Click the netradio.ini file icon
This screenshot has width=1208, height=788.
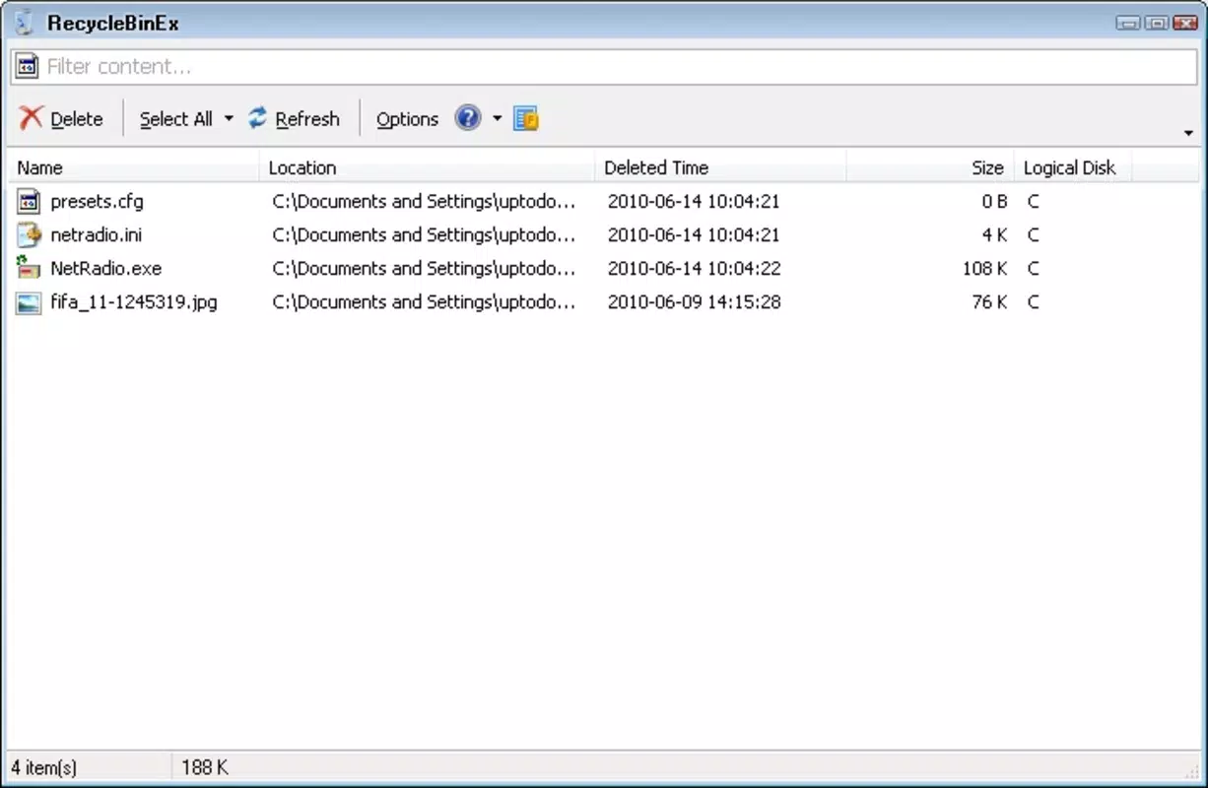tap(29, 234)
